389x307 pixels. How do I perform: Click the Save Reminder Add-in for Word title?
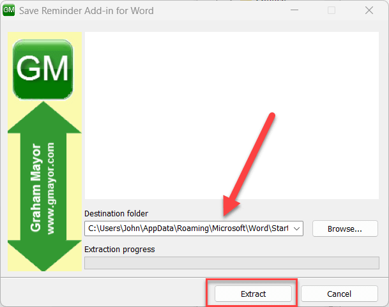[86, 11]
